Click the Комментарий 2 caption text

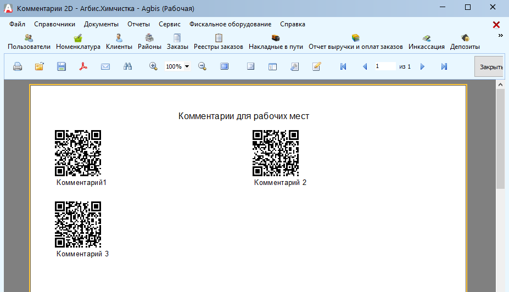280,183
